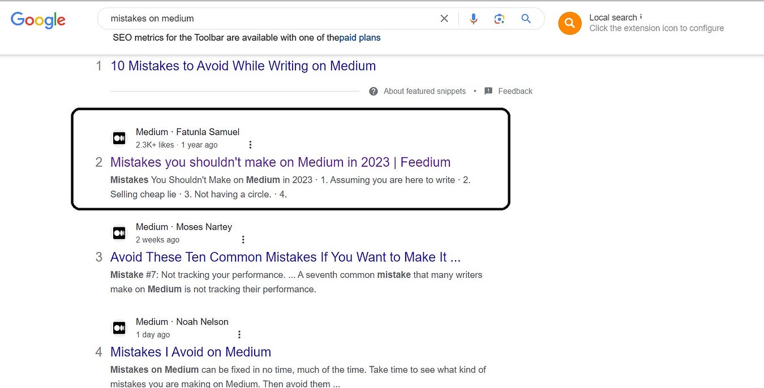Screen dimensions: 764x388
Task: Click the 'Local search' extension label
Action: (x=613, y=18)
